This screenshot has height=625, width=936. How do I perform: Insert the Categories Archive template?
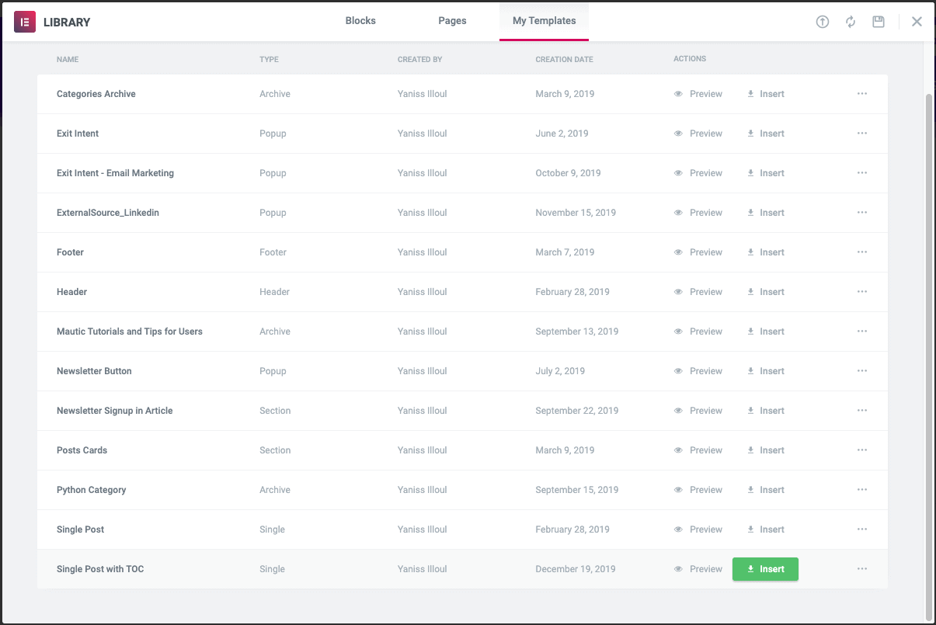tap(766, 94)
